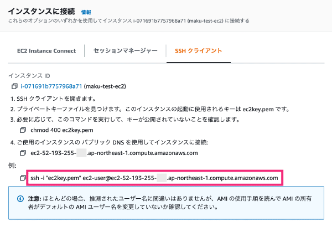Click the info icon in the 注意 notice
The width and height of the screenshot is (332, 227).
click(x=20, y=199)
